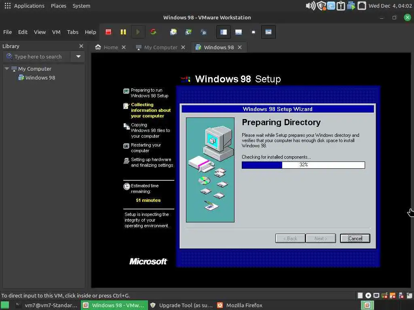The image size is (414, 310).
Task: Close the Library panel
Action: (81, 46)
